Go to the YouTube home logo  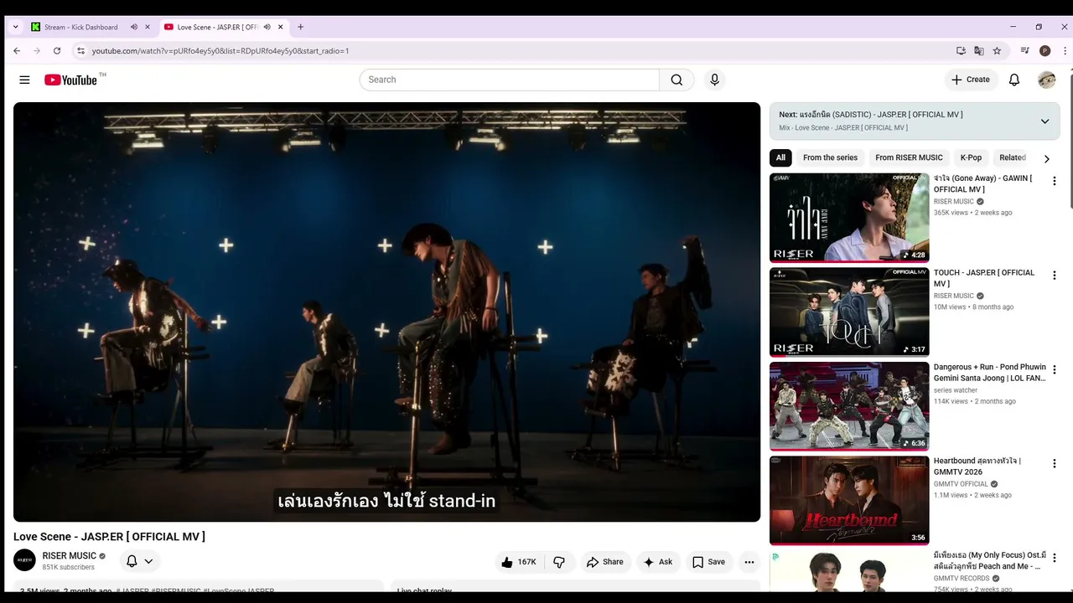(x=71, y=80)
